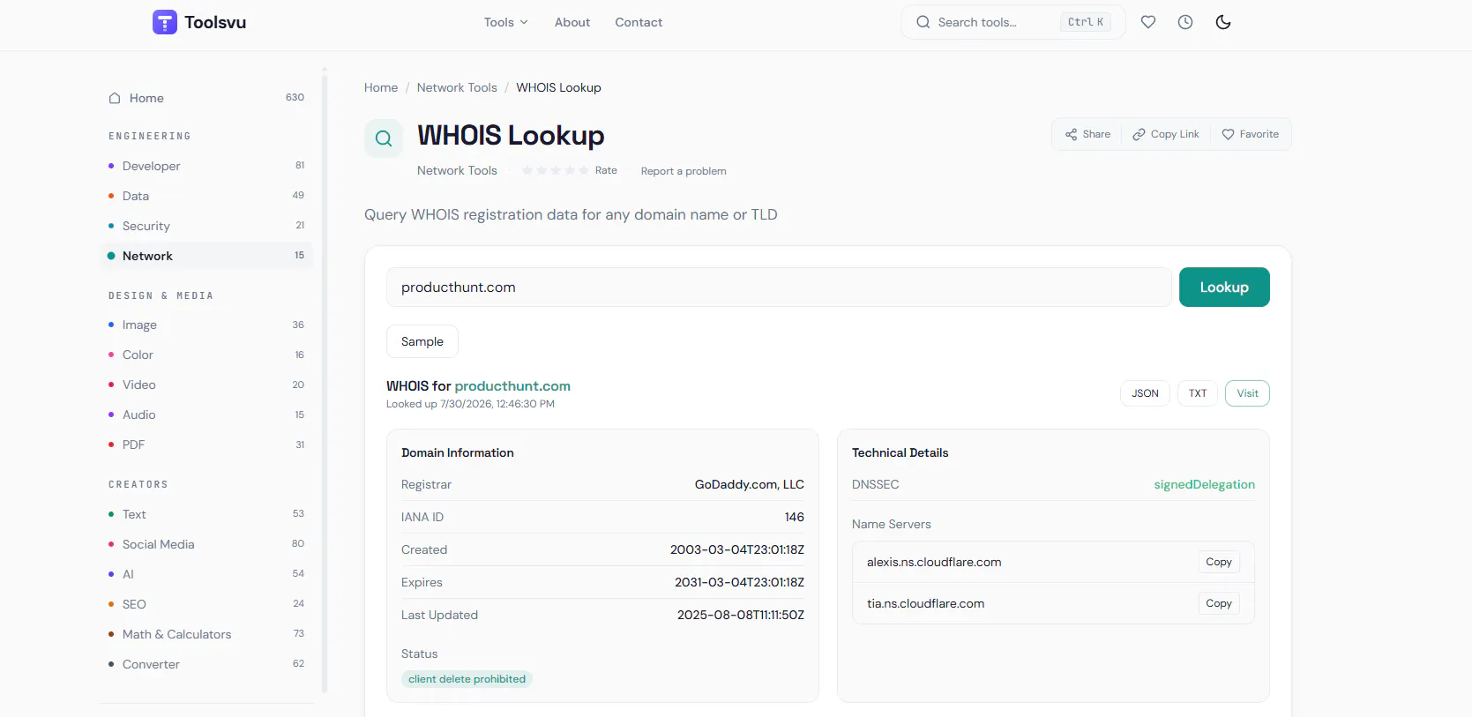Click the Toolsvu logo icon
This screenshot has height=717, width=1472.
click(165, 22)
